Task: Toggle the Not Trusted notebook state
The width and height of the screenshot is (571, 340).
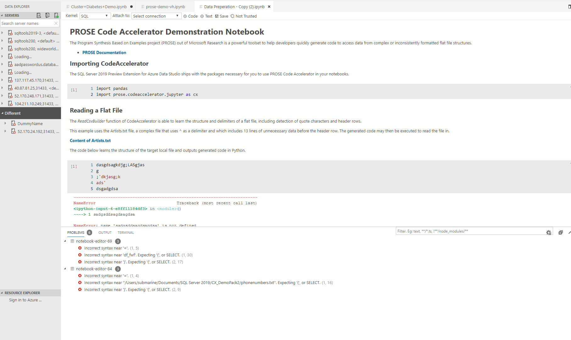Action: point(244,16)
